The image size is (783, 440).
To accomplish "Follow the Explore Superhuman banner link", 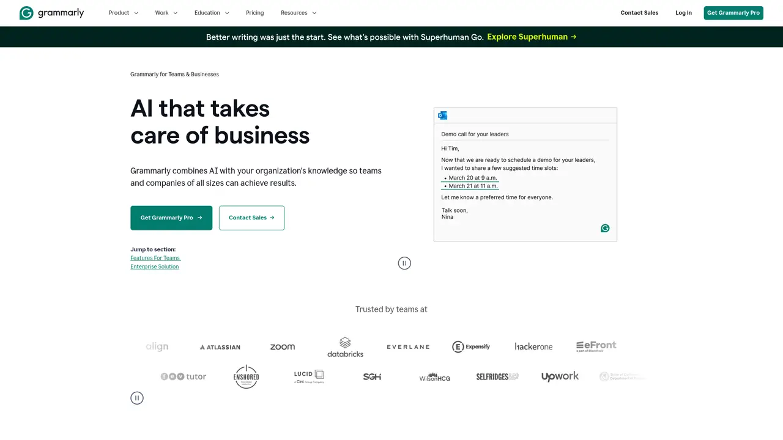I will (x=532, y=37).
